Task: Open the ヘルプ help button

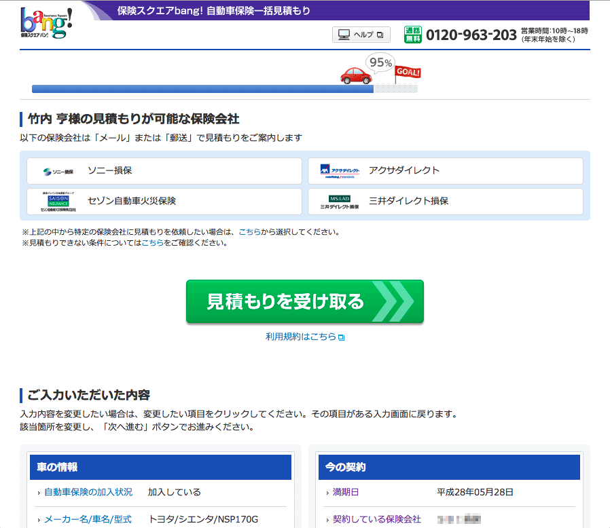Action: pos(361,35)
